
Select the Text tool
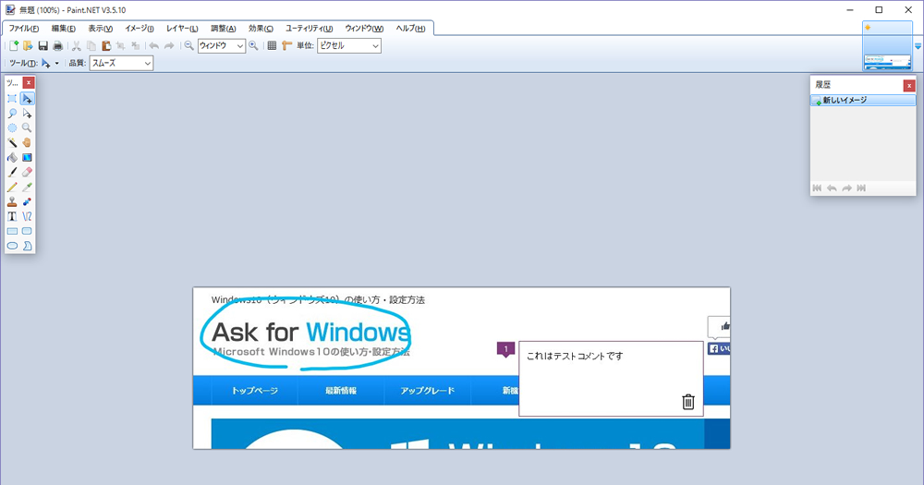[x=12, y=216]
